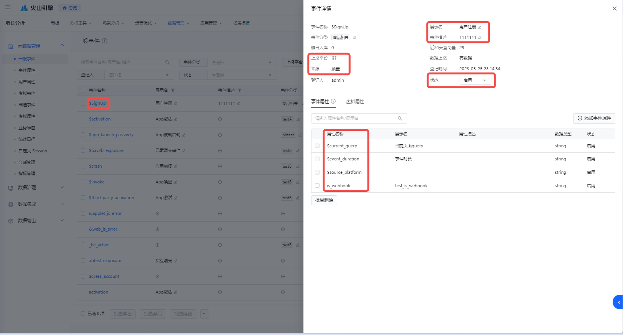Close the 事件详情 panel
This screenshot has height=335, width=623.
point(615,8)
